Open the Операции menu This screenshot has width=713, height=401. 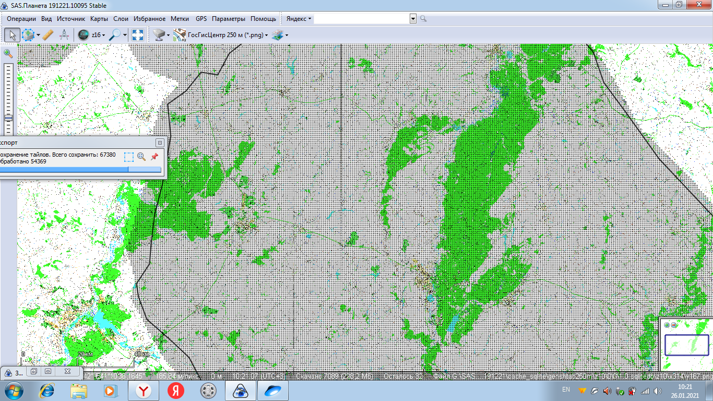tap(21, 19)
